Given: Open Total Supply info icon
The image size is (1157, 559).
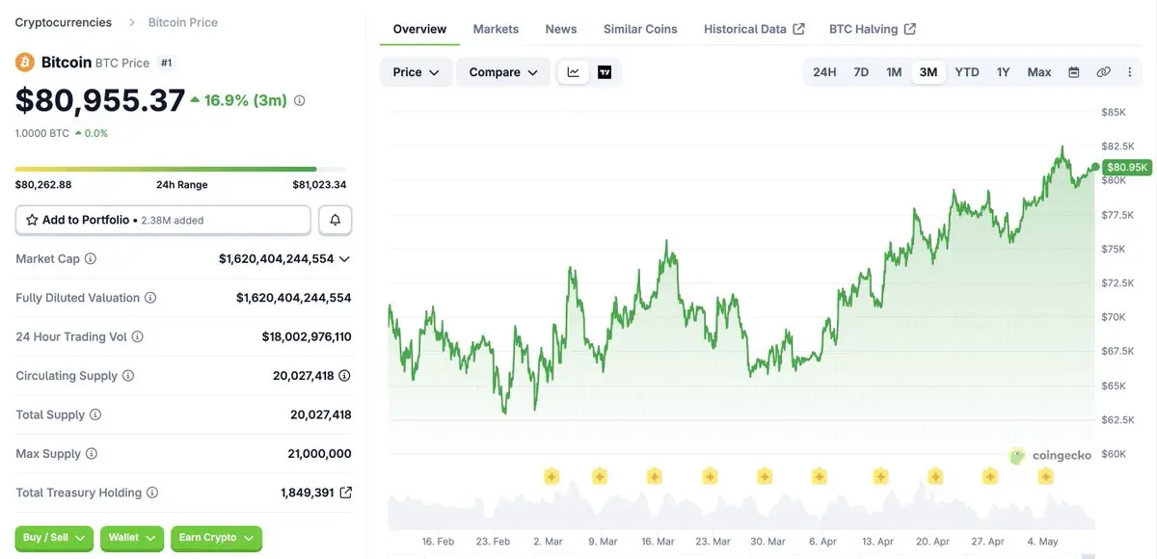Looking at the screenshot, I should [95, 414].
